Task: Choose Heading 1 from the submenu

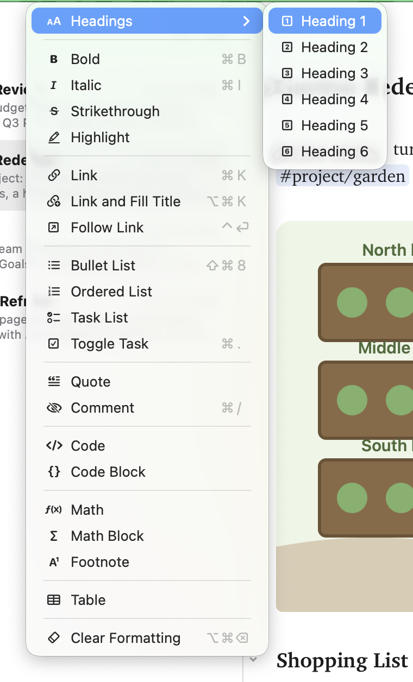Action: click(x=325, y=21)
